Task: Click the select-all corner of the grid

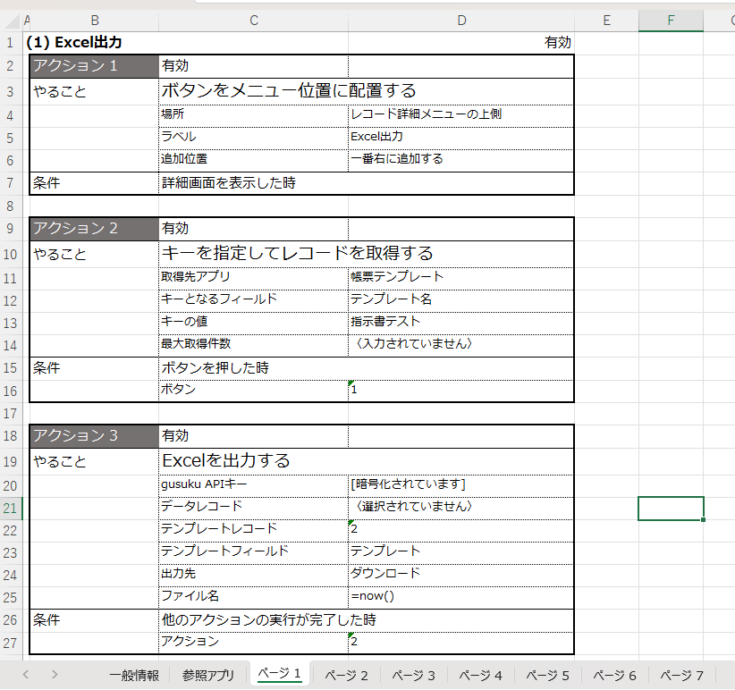Action: coord(11,21)
